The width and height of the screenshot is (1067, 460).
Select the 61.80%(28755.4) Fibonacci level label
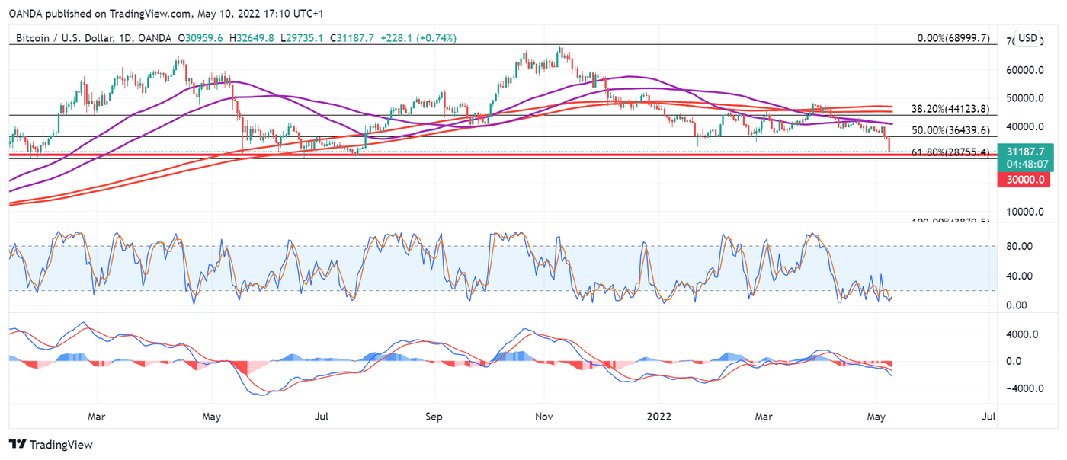950,153
